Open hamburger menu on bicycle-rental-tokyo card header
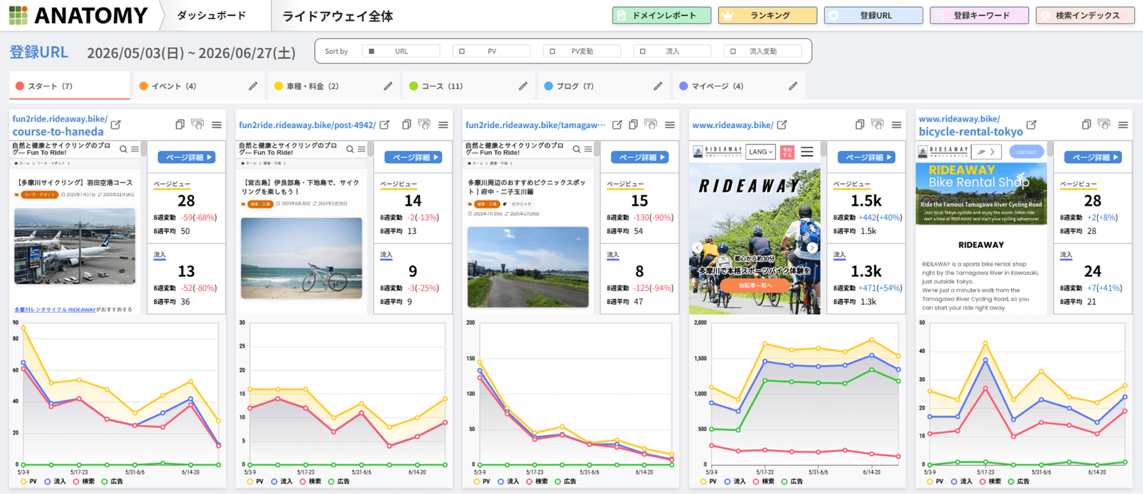The width and height of the screenshot is (1143, 494). 1123,124
